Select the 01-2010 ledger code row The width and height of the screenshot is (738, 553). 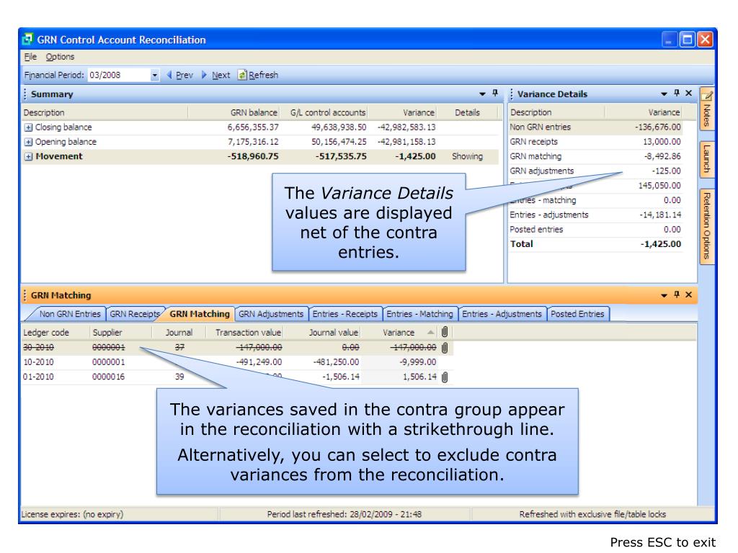pyautogui.click(x=237, y=377)
